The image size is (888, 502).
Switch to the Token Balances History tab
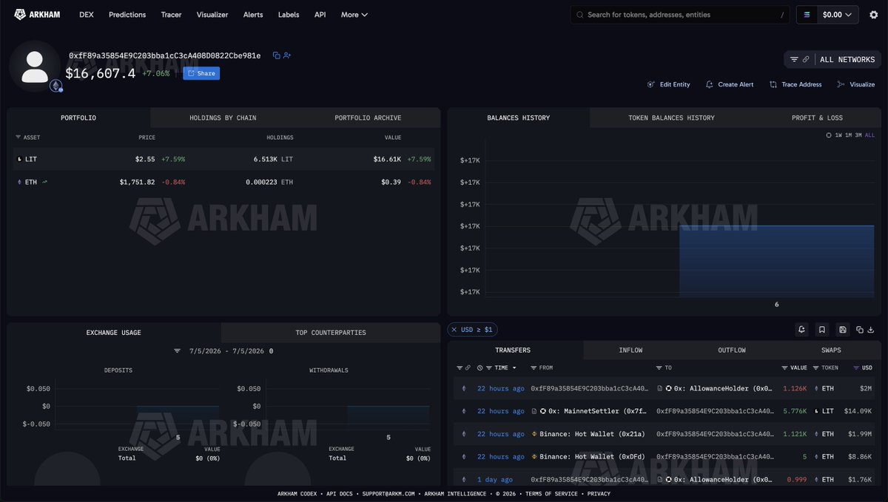pyautogui.click(x=671, y=118)
